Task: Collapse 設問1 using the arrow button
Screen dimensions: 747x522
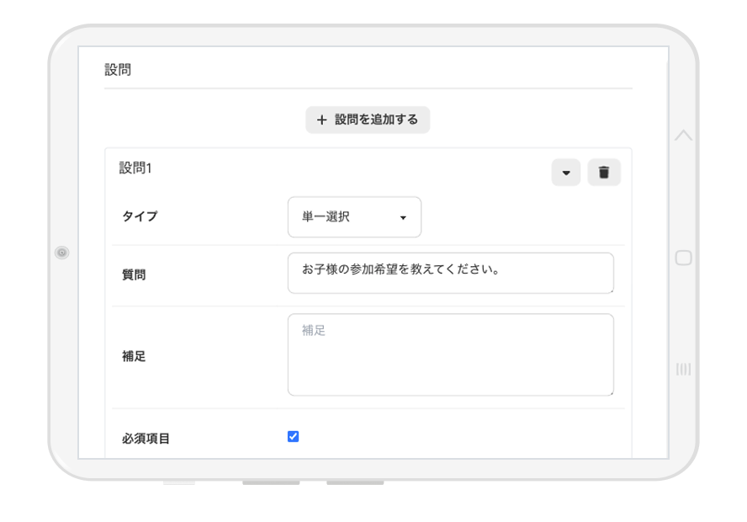Action: click(x=565, y=173)
